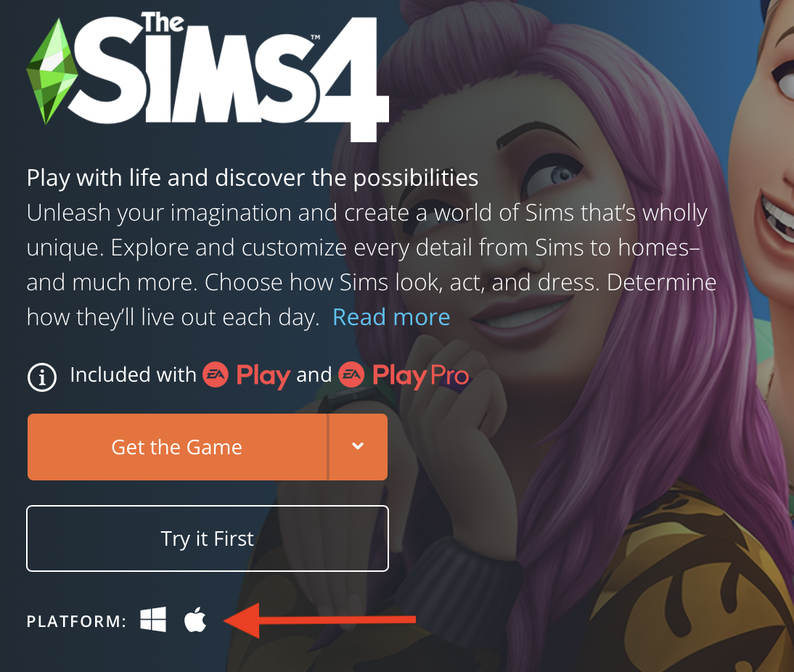Image resolution: width=794 pixels, height=672 pixels.
Task: Open the info circle icon
Action: [x=41, y=377]
